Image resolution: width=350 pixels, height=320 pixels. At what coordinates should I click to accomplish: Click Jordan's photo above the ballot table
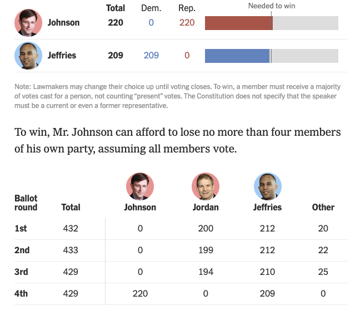206,186
